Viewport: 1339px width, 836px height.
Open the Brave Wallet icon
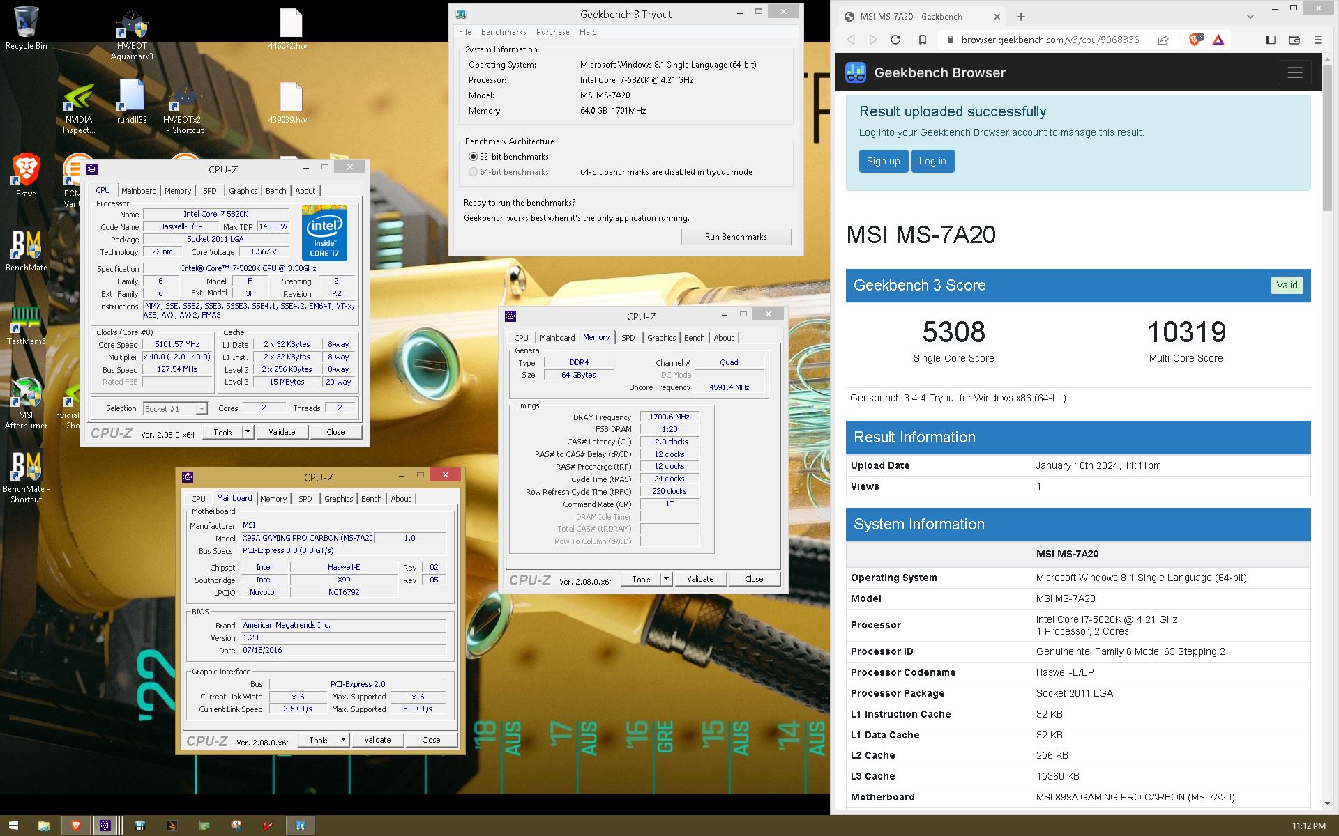pyautogui.click(x=1294, y=40)
